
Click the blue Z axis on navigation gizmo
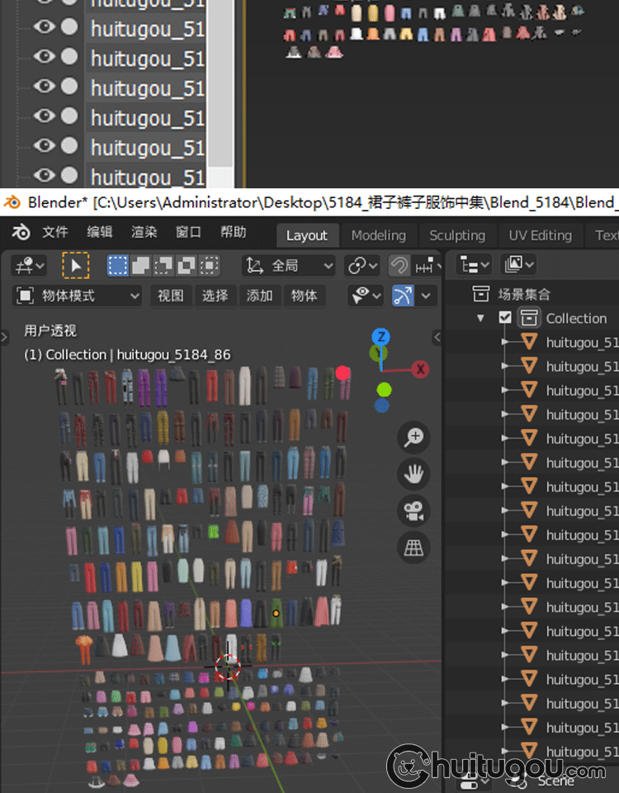pos(380,336)
